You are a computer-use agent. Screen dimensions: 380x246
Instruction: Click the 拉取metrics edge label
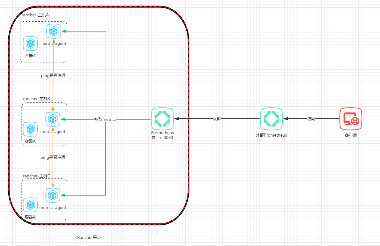coord(105,119)
